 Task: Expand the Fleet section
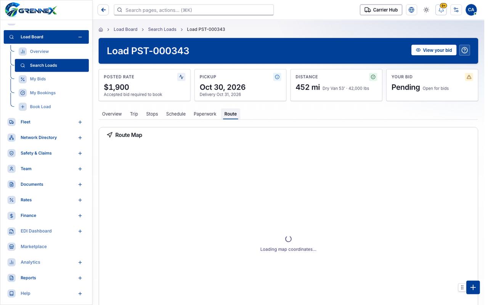[x=80, y=122]
